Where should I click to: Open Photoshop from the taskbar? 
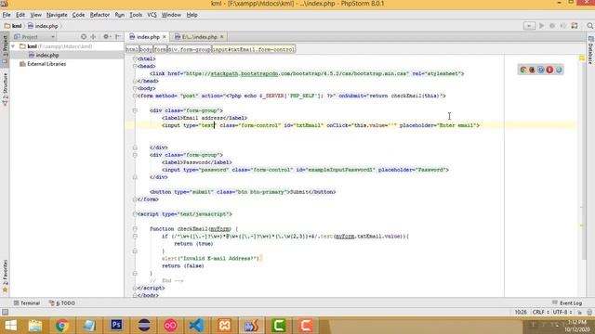click(x=116, y=326)
